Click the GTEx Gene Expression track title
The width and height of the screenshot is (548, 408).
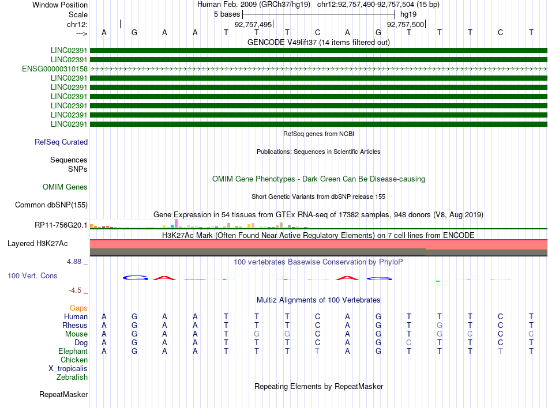(x=318, y=214)
